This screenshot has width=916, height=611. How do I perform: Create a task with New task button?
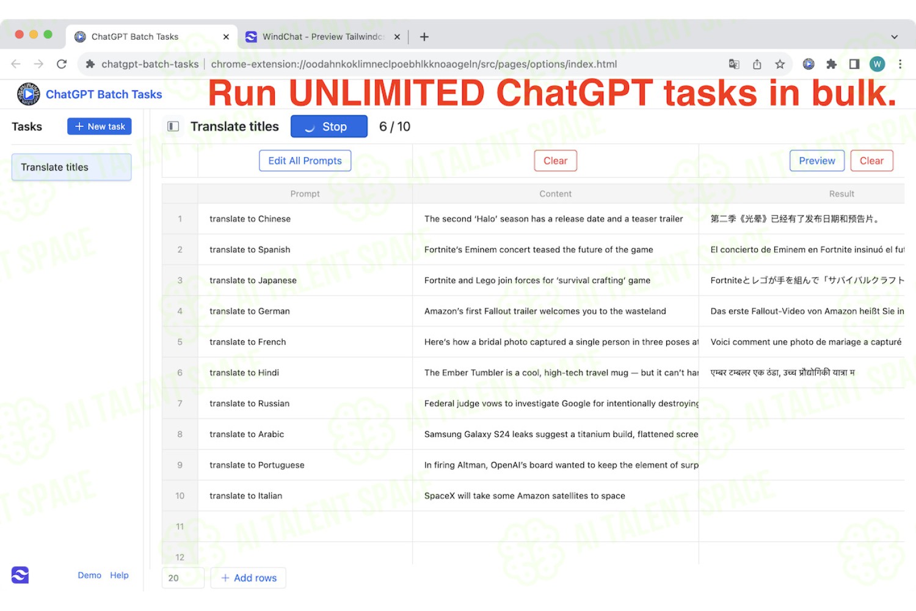(100, 126)
